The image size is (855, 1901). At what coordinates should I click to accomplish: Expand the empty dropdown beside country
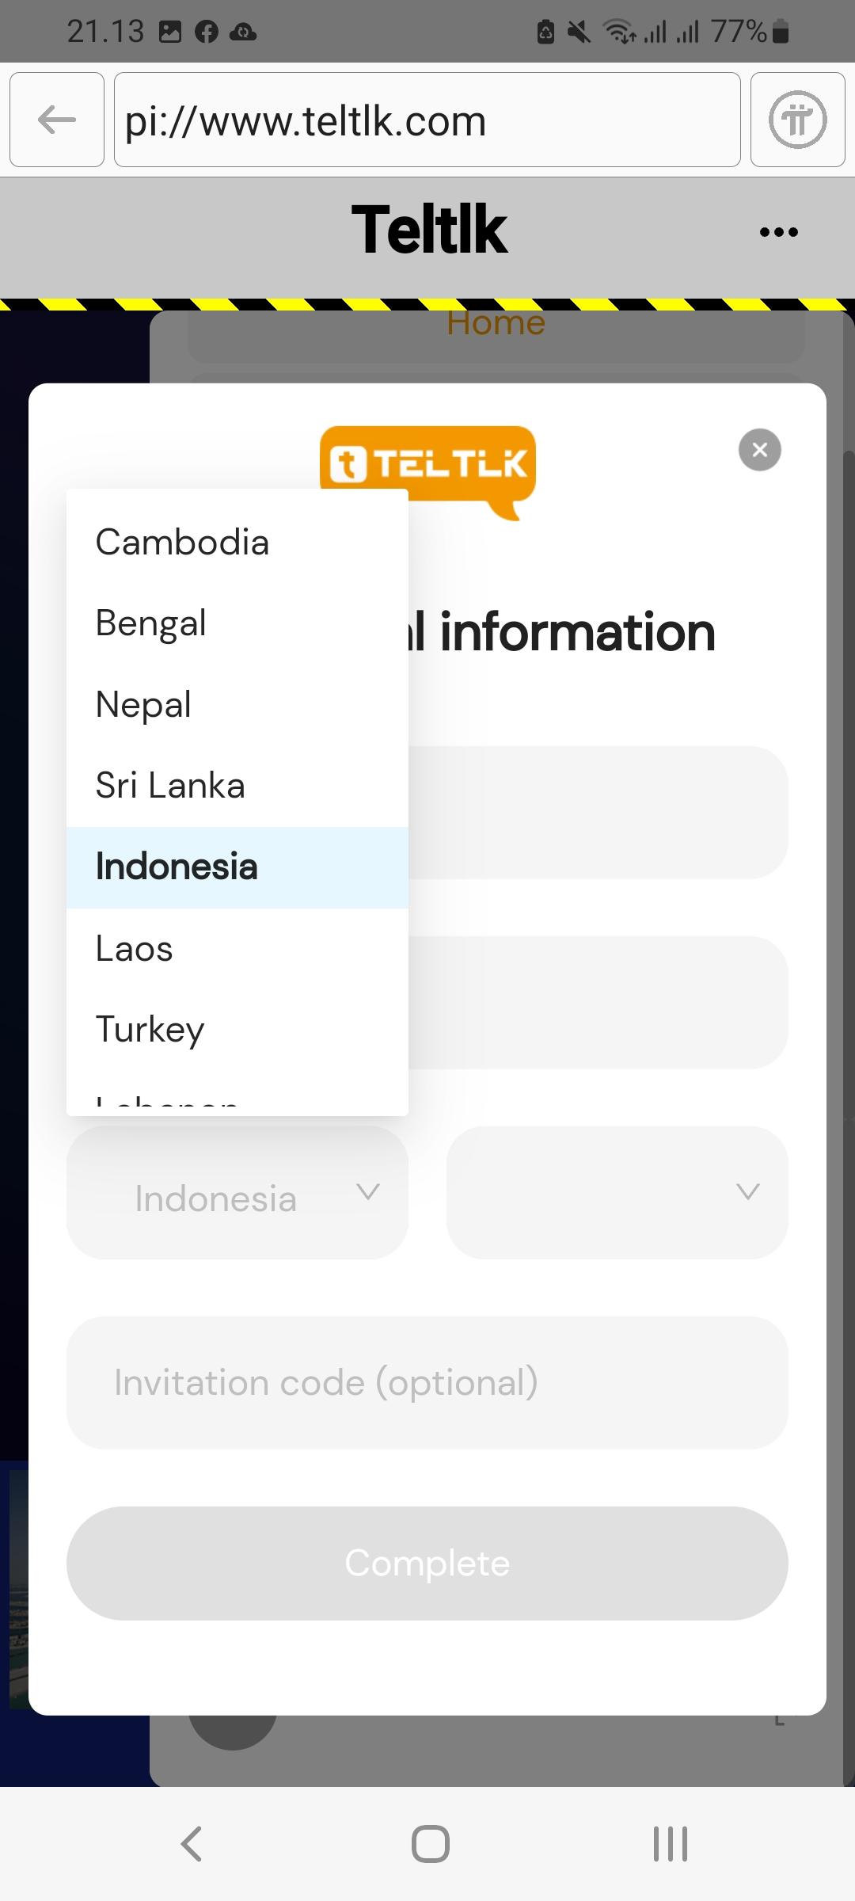point(617,1193)
